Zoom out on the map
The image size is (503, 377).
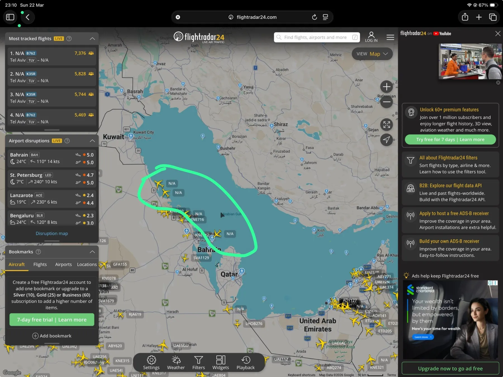pyautogui.click(x=386, y=102)
